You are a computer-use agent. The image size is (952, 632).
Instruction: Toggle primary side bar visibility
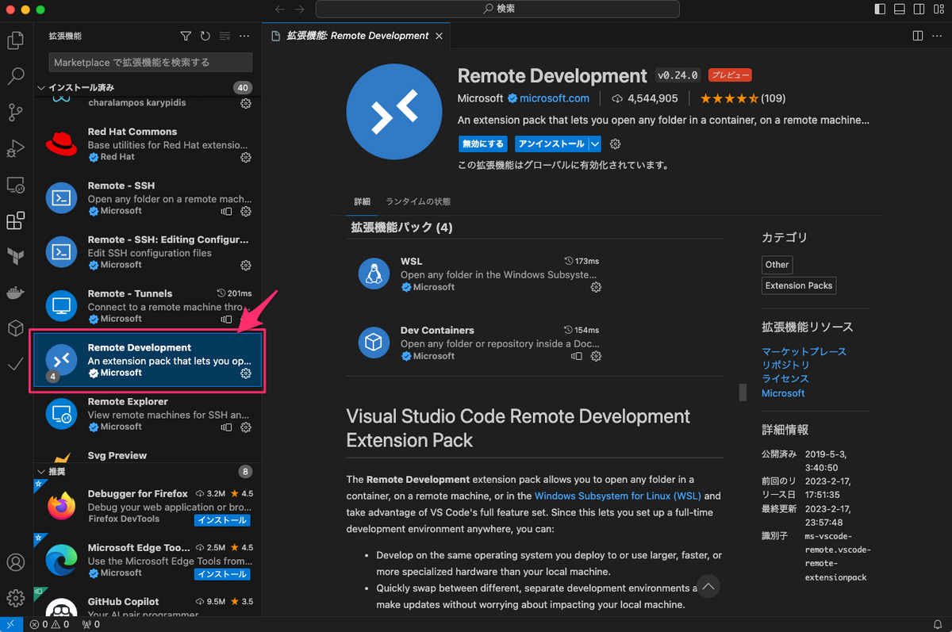(880, 9)
